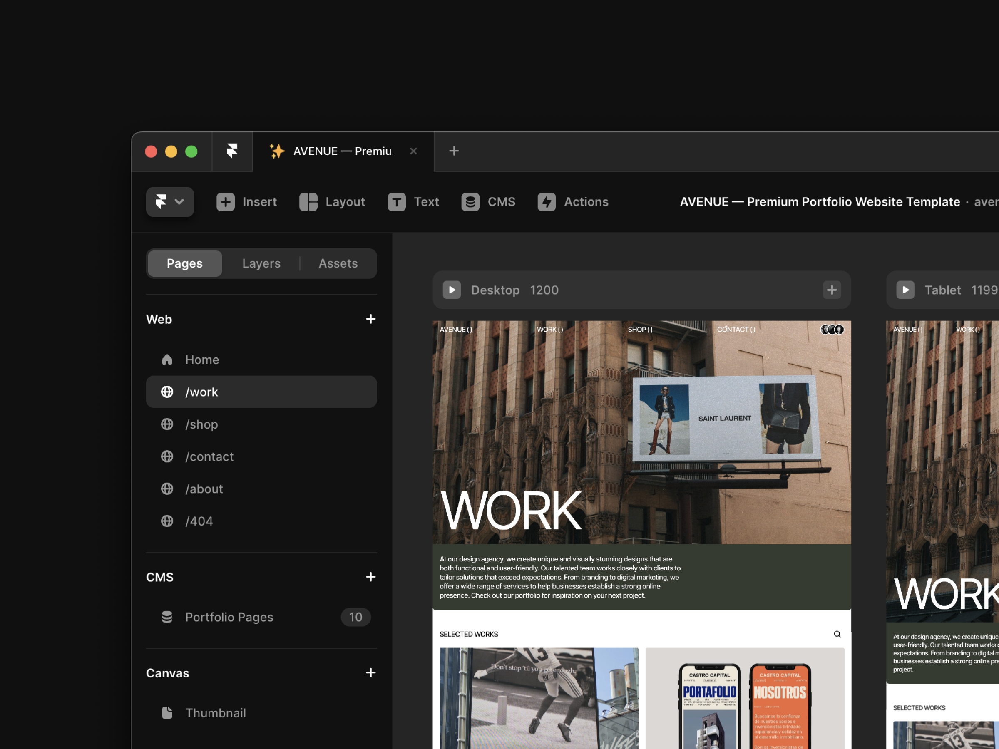The width and height of the screenshot is (999, 749).
Task: Close the AVENUE project tab
Action: (x=413, y=151)
